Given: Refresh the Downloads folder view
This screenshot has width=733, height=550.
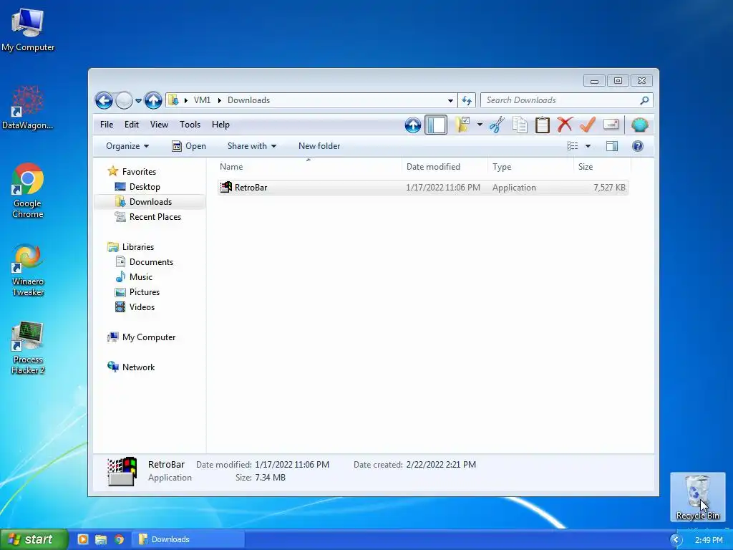Looking at the screenshot, I should pyautogui.click(x=467, y=100).
